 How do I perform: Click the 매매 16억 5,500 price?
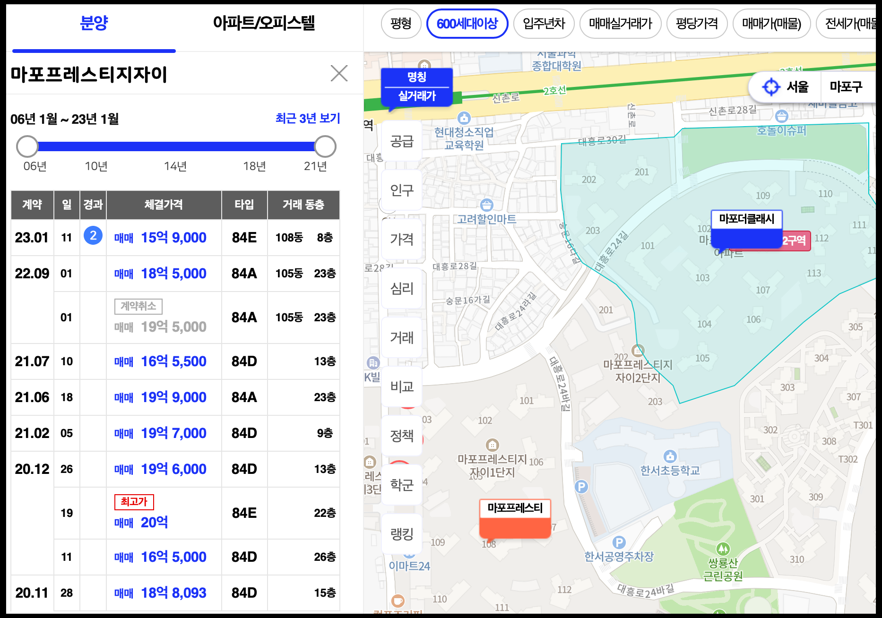click(x=160, y=361)
